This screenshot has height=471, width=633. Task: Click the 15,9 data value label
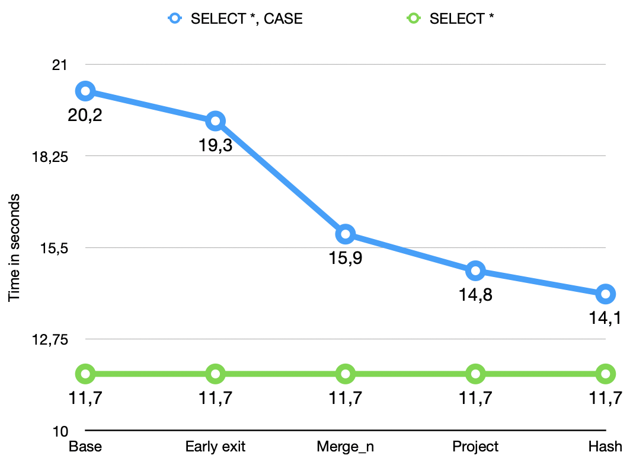[x=345, y=258]
